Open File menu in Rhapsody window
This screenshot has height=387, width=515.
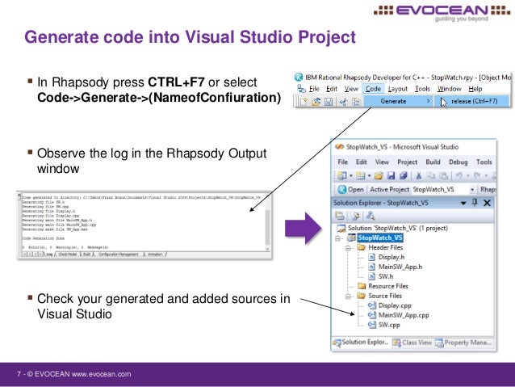314,89
